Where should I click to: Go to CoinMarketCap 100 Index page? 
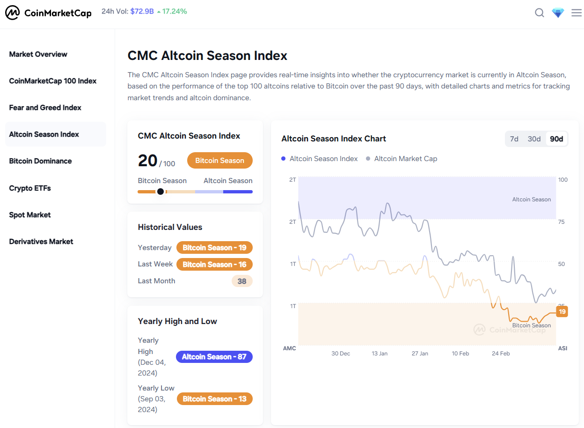53,81
